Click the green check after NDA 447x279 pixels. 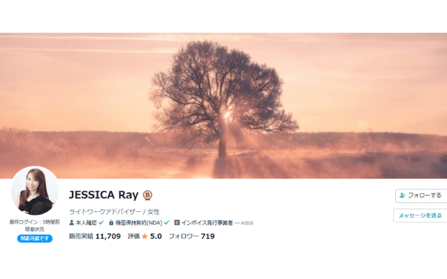click(166, 223)
